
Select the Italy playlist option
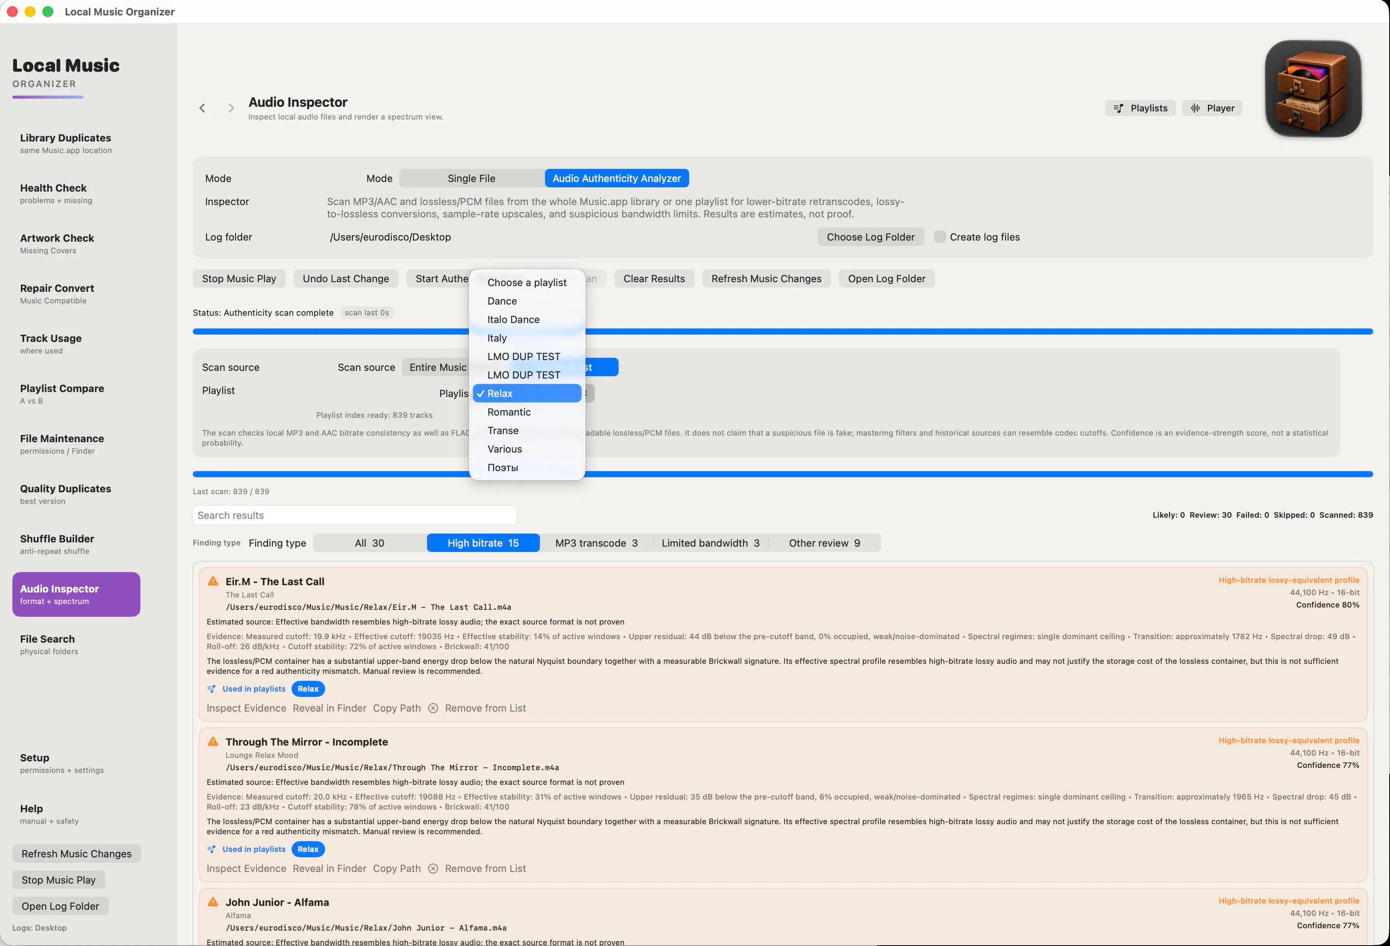coord(527,338)
